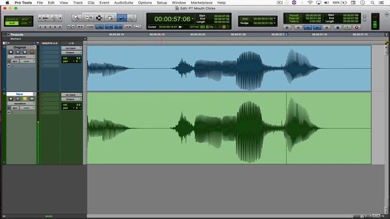
Task: Select the Original track name
Action: coord(20,47)
